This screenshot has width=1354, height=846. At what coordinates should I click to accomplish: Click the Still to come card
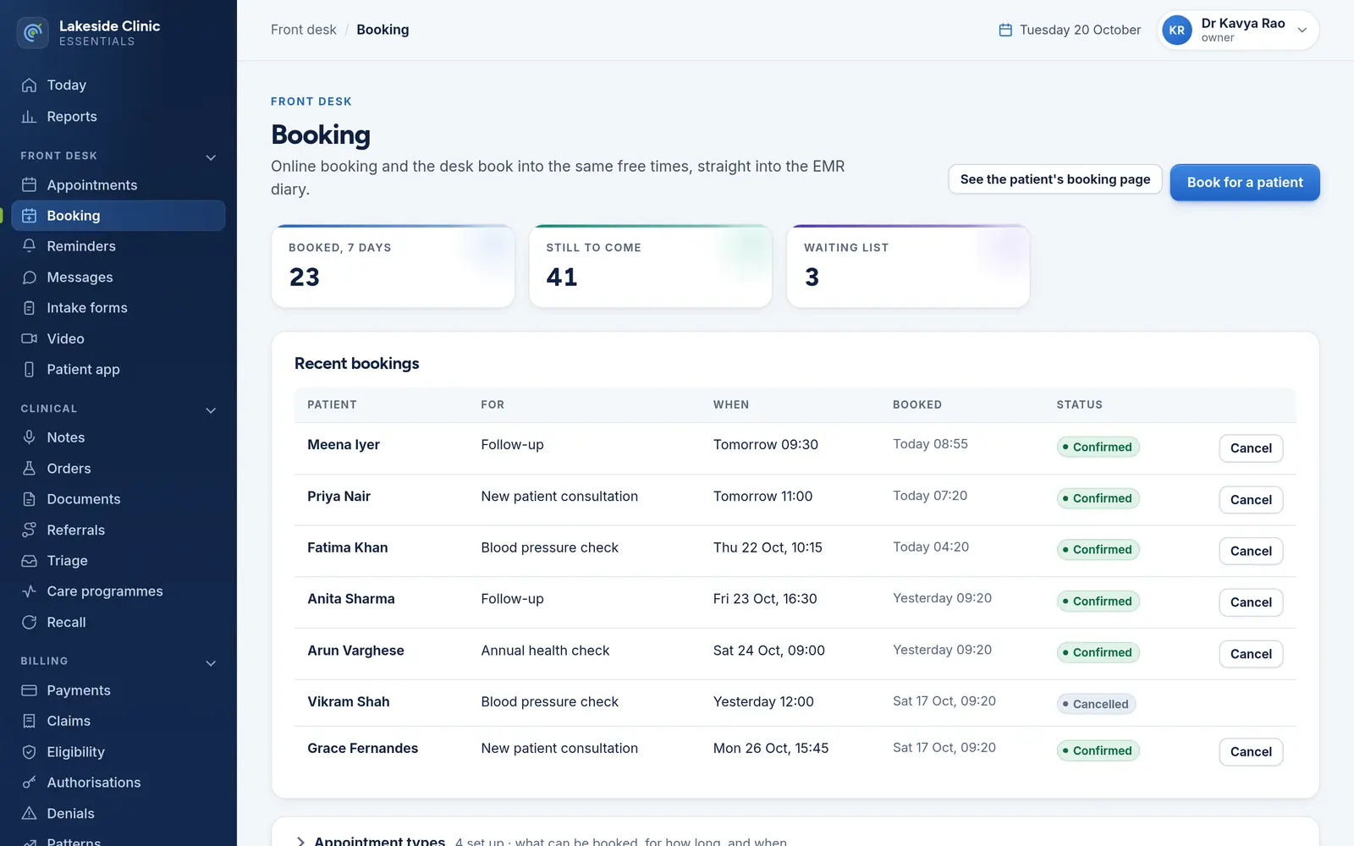click(x=650, y=266)
